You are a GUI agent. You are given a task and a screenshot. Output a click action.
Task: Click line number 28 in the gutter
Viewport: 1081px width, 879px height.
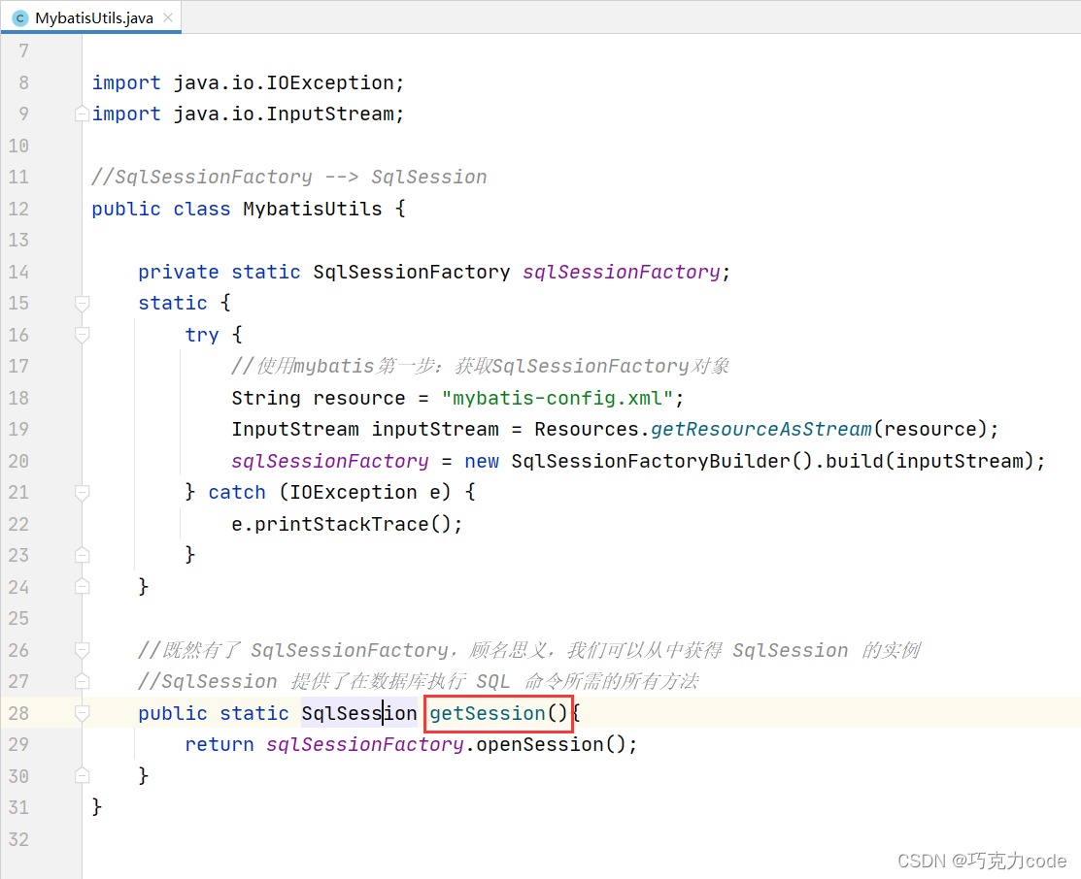tap(18, 713)
